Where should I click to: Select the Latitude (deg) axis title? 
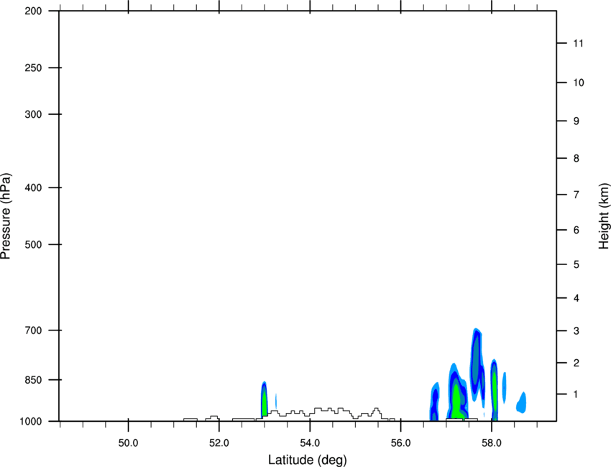click(308, 460)
